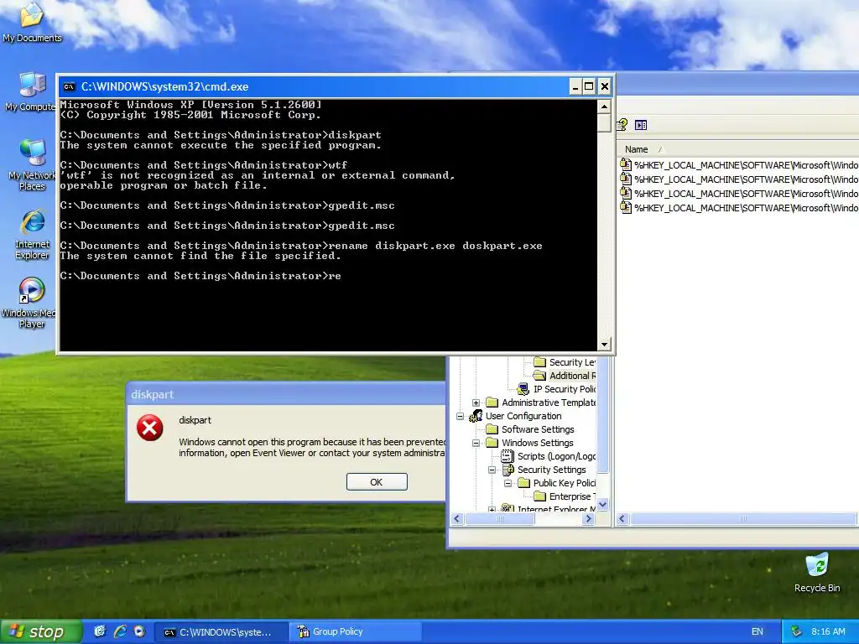
Task: Select the third %HKEY_LOCAL_MACHINE rule row
Action: tap(738, 194)
